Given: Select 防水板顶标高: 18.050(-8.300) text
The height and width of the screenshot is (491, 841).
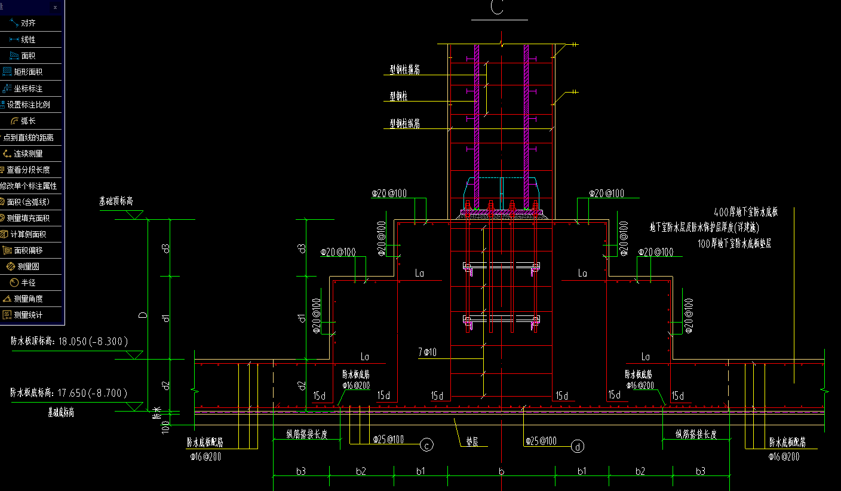Looking at the screenshot, I should (x=69, y=342).
